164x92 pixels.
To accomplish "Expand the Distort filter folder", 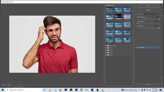I will 106,48.
